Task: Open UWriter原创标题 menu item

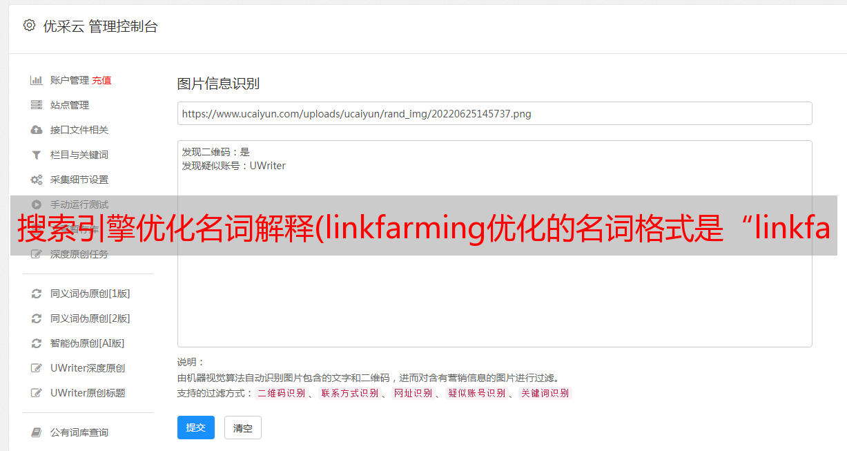Action: (88, 393)
